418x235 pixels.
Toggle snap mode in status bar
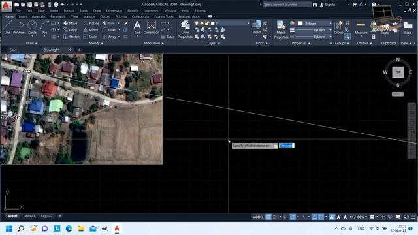pyautogui.click(x=275, y=217)
